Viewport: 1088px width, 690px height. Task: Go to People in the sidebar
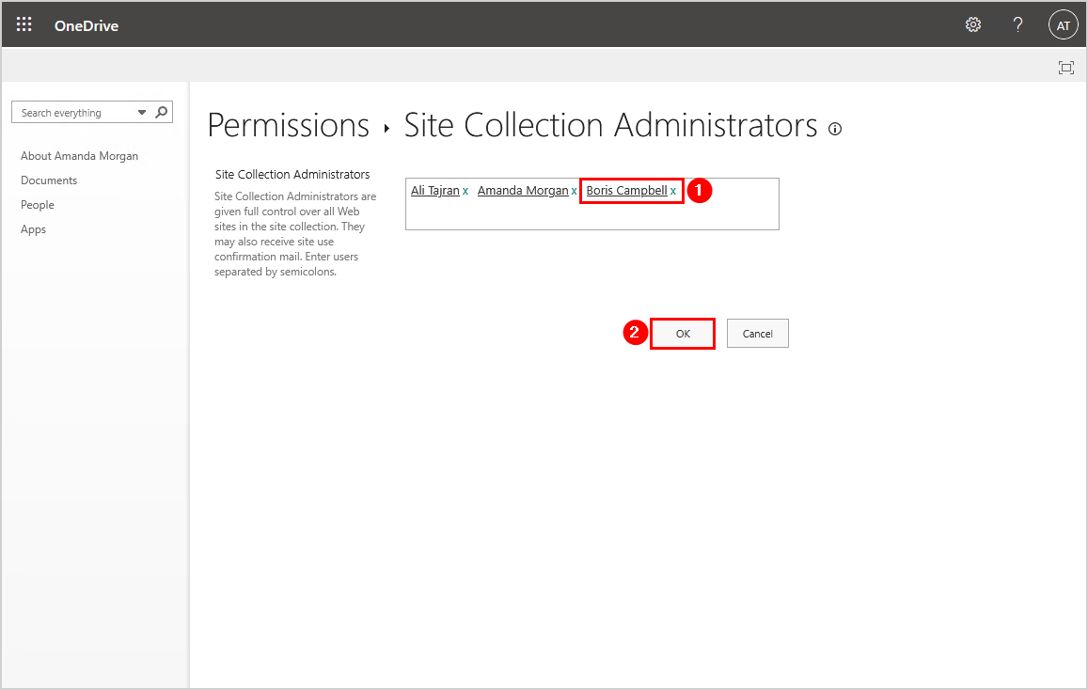click(x=38, y=205)
